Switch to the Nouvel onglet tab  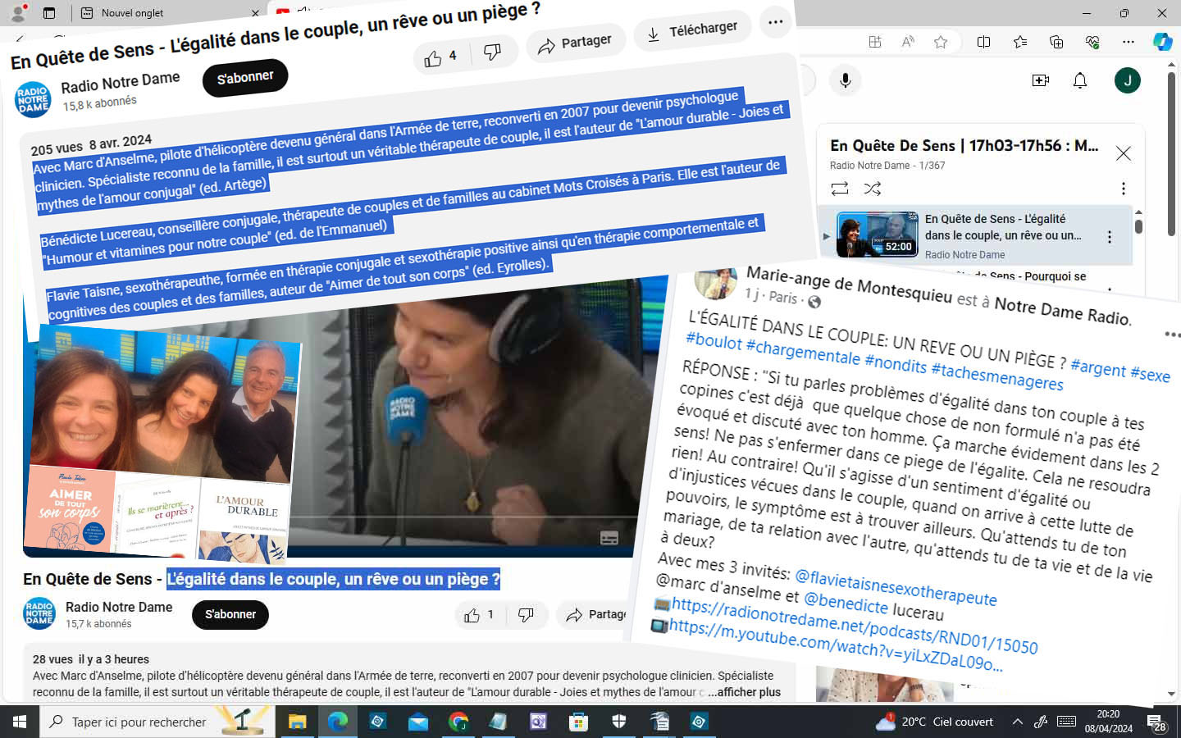pyautogui.click(x=132, y=13)
